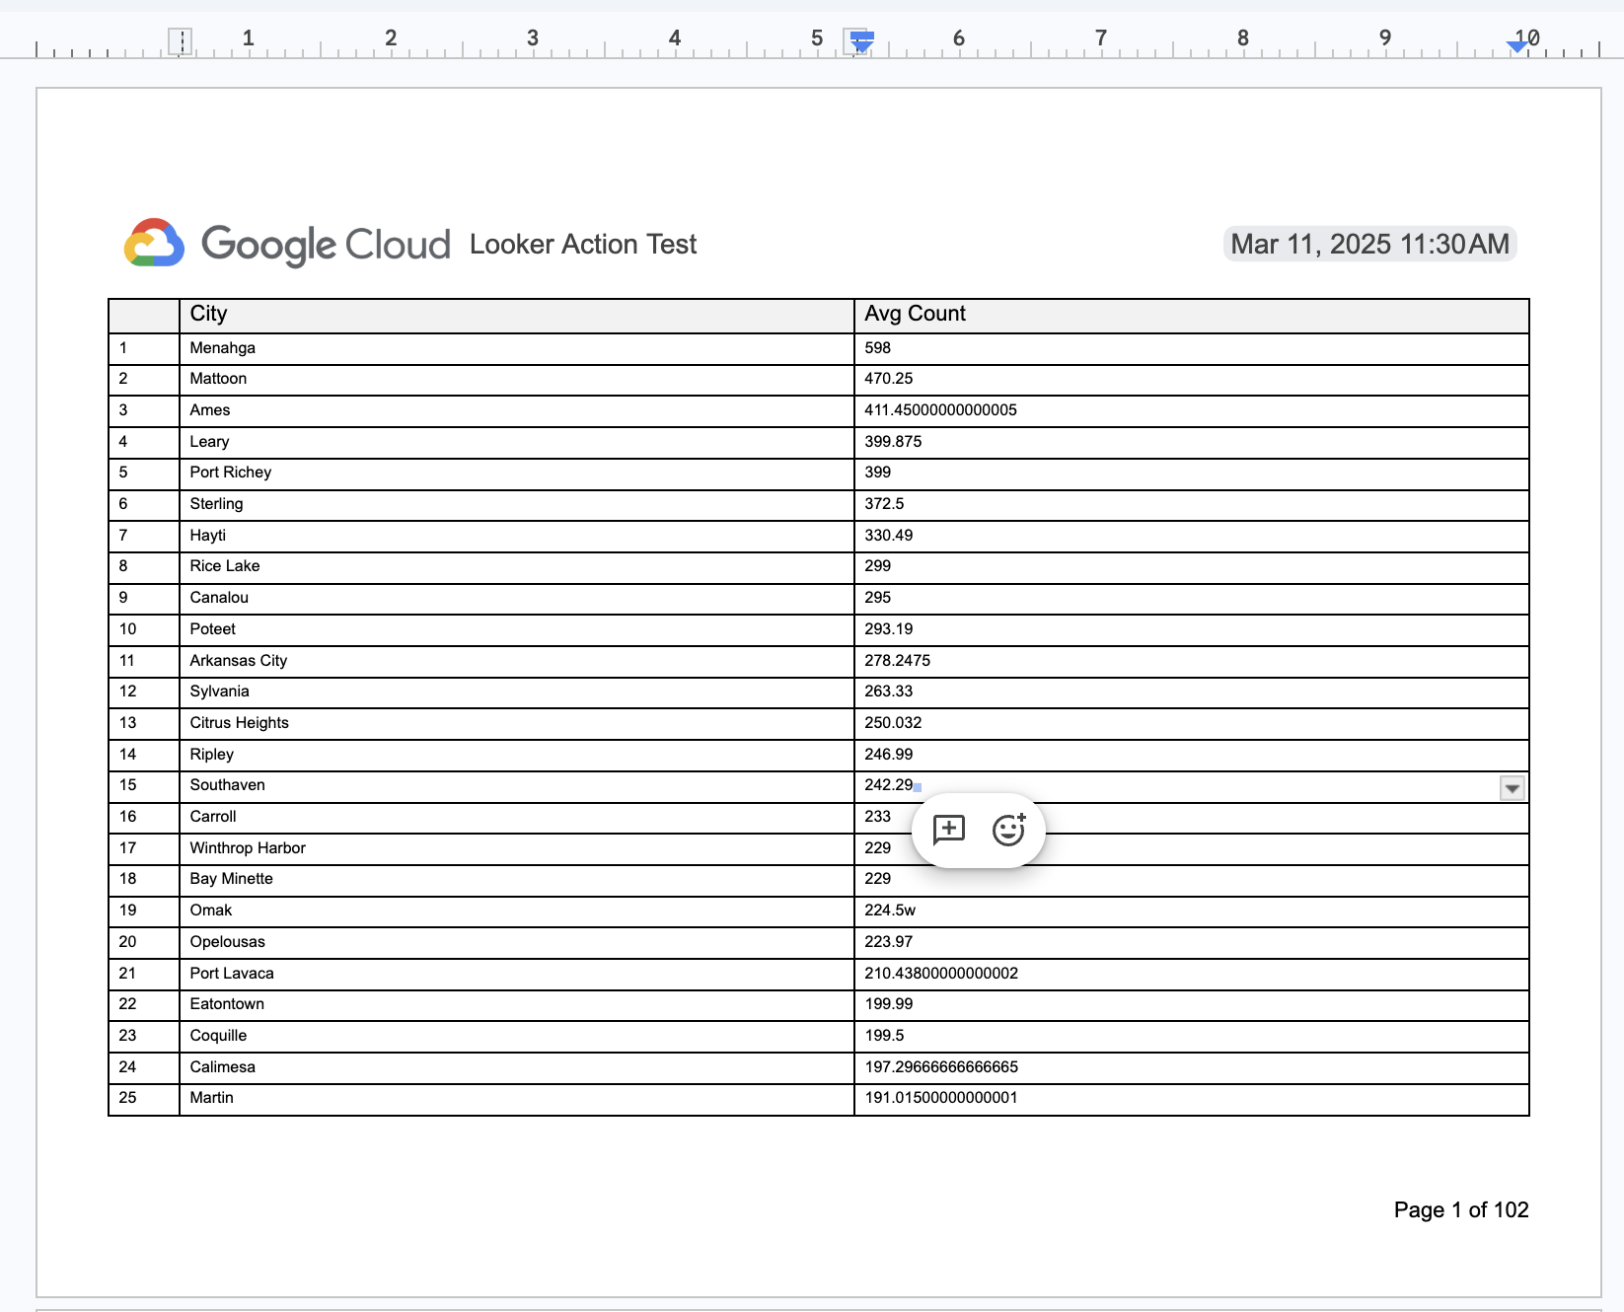Click the Mattoon city cell
The height and width of the screenshot is (1312, 1624).
516,379
